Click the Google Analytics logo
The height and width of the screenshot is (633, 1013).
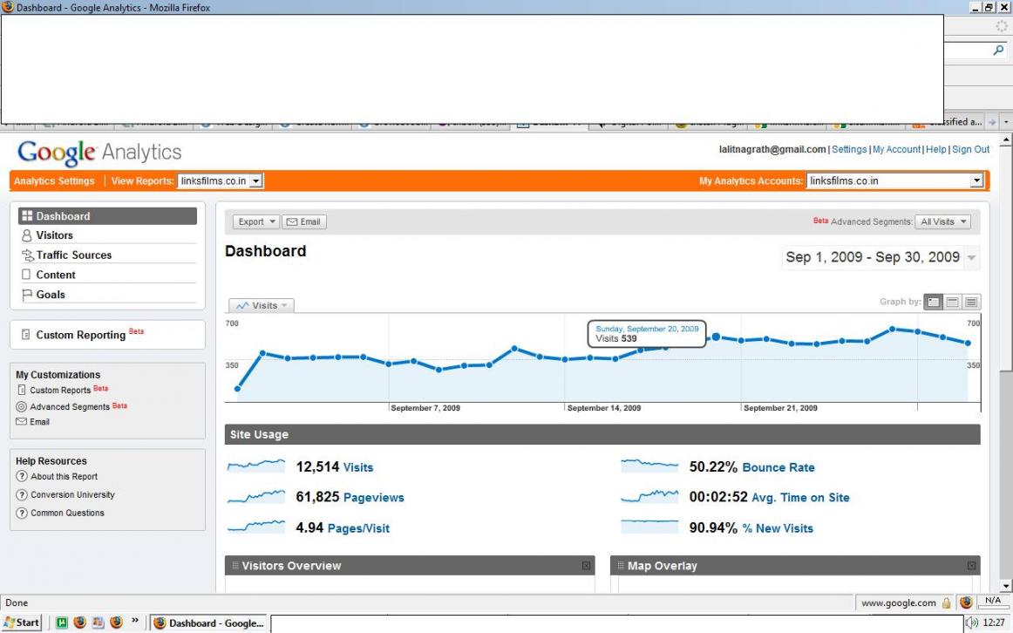pos(99,153)
